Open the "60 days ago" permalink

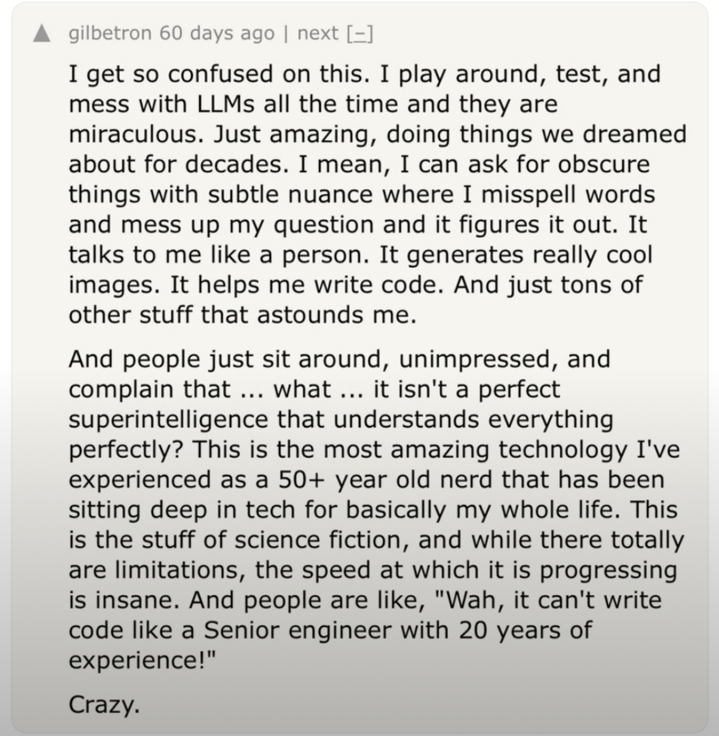(217, 33)
